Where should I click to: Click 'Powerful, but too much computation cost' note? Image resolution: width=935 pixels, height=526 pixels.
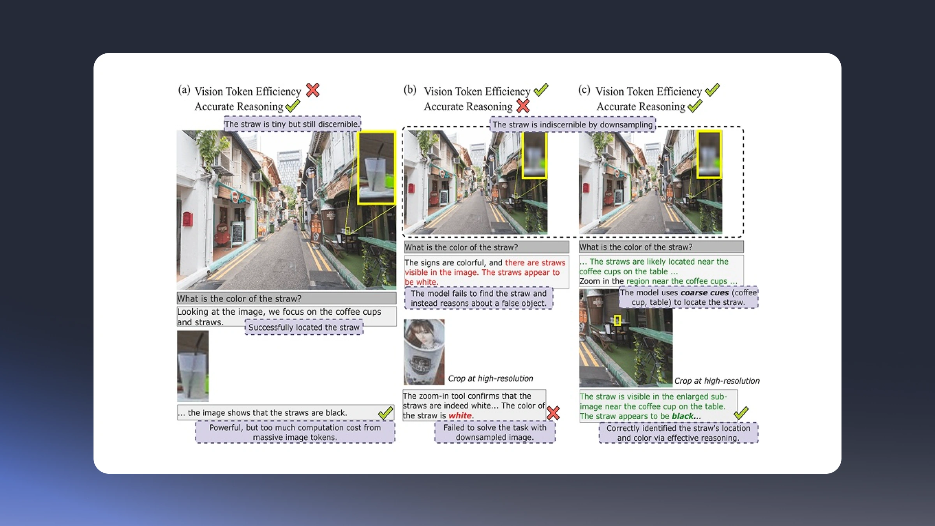pos(295,432)
